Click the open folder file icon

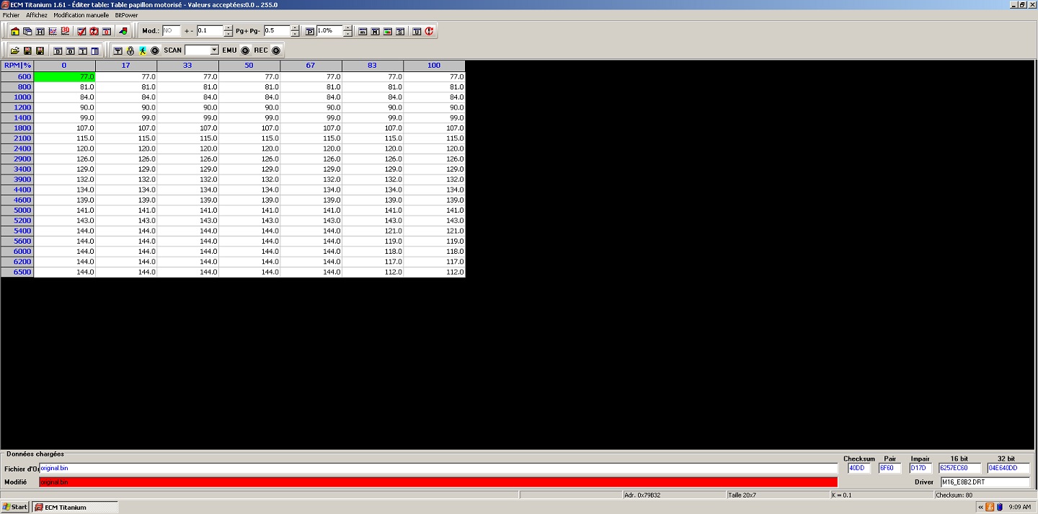pyautogui.click(x=15, y=50)
